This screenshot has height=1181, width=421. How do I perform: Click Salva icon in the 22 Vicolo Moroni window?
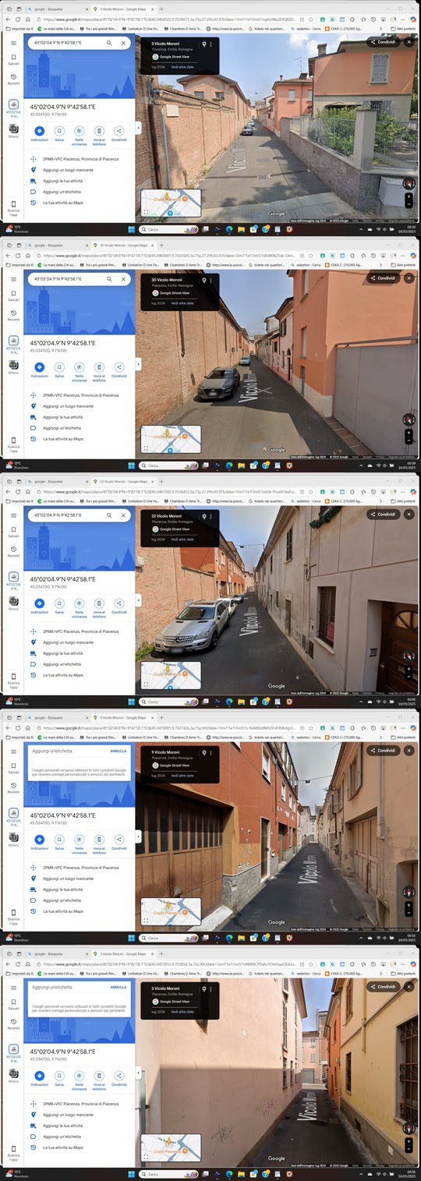[x=59, y=605]
